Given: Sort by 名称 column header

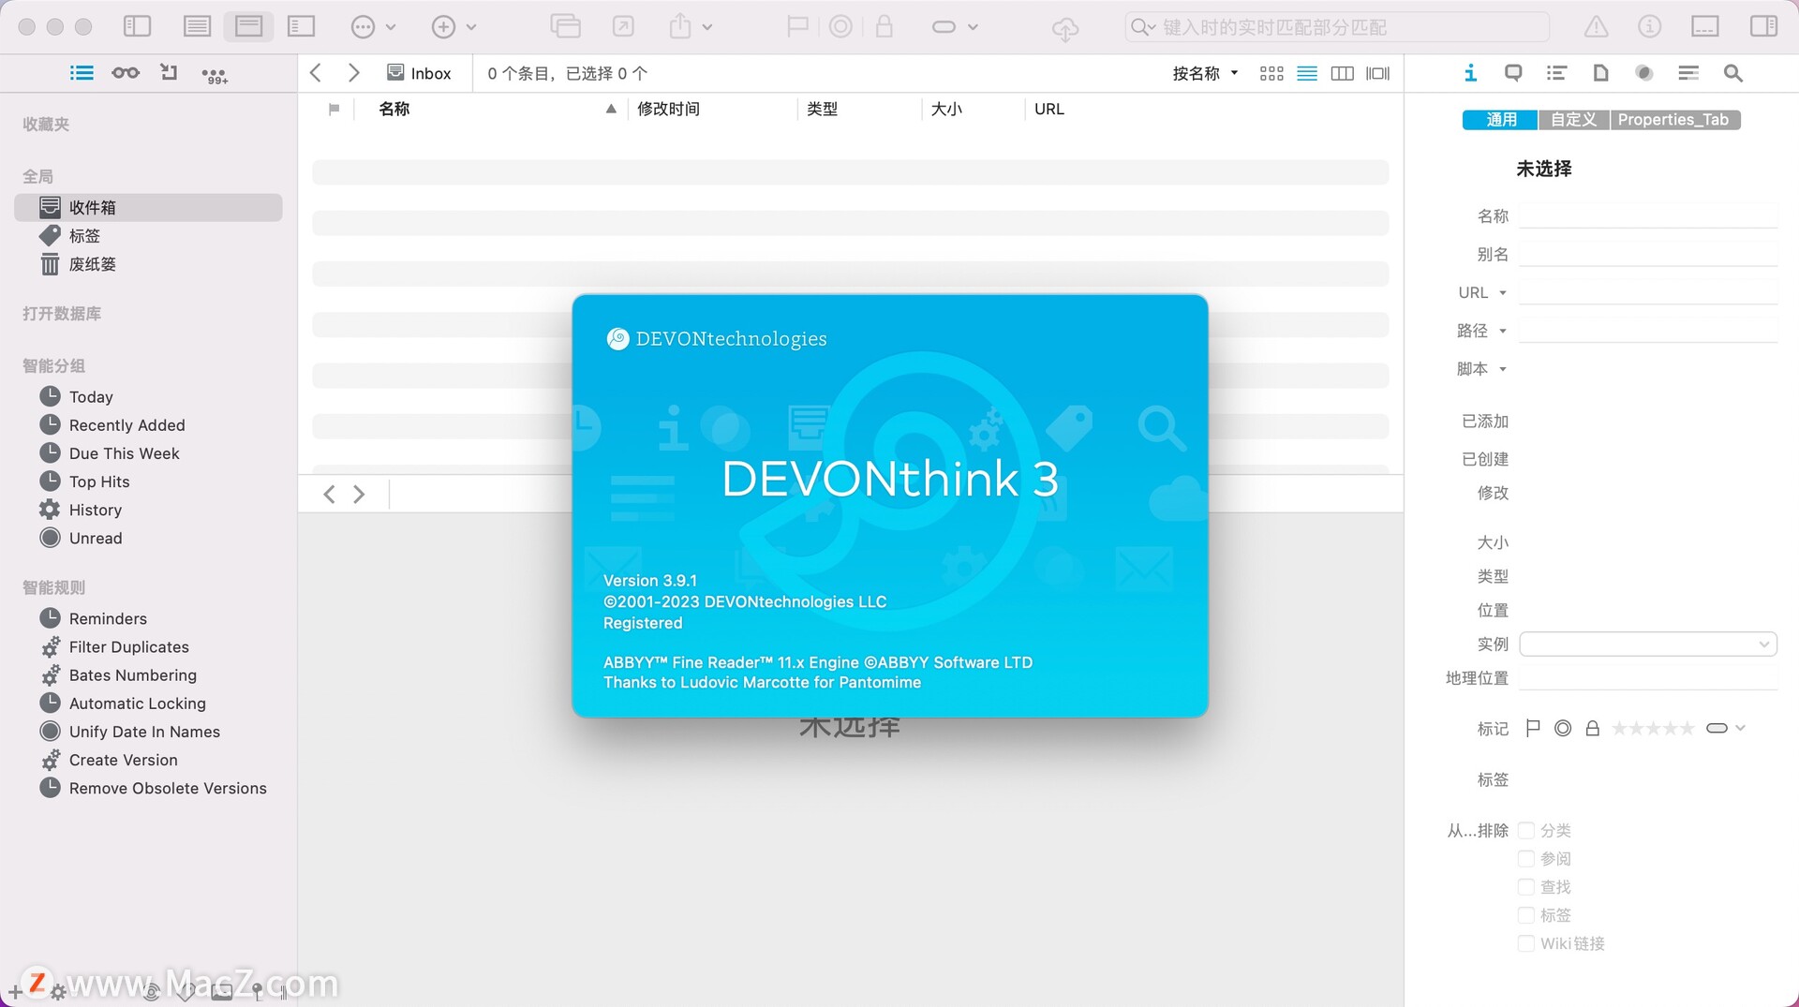Looking at the screenshot, I should 394,109.
